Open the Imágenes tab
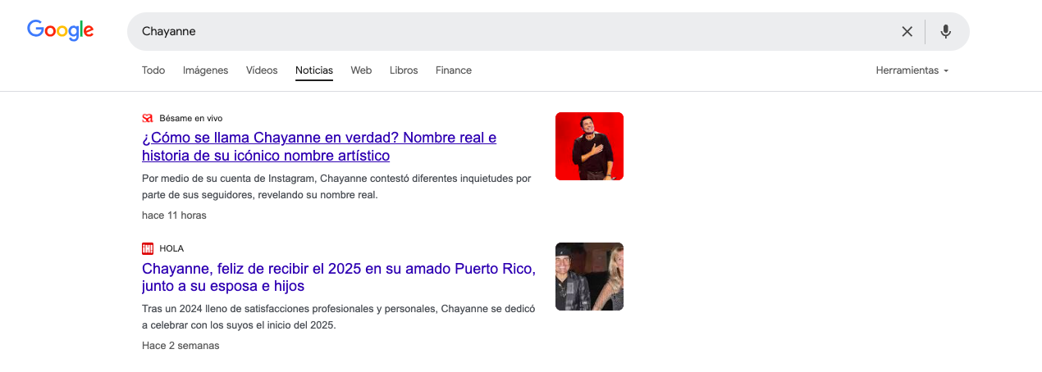The height and width of the screenshot is (372, 1042). click(205, 70)
